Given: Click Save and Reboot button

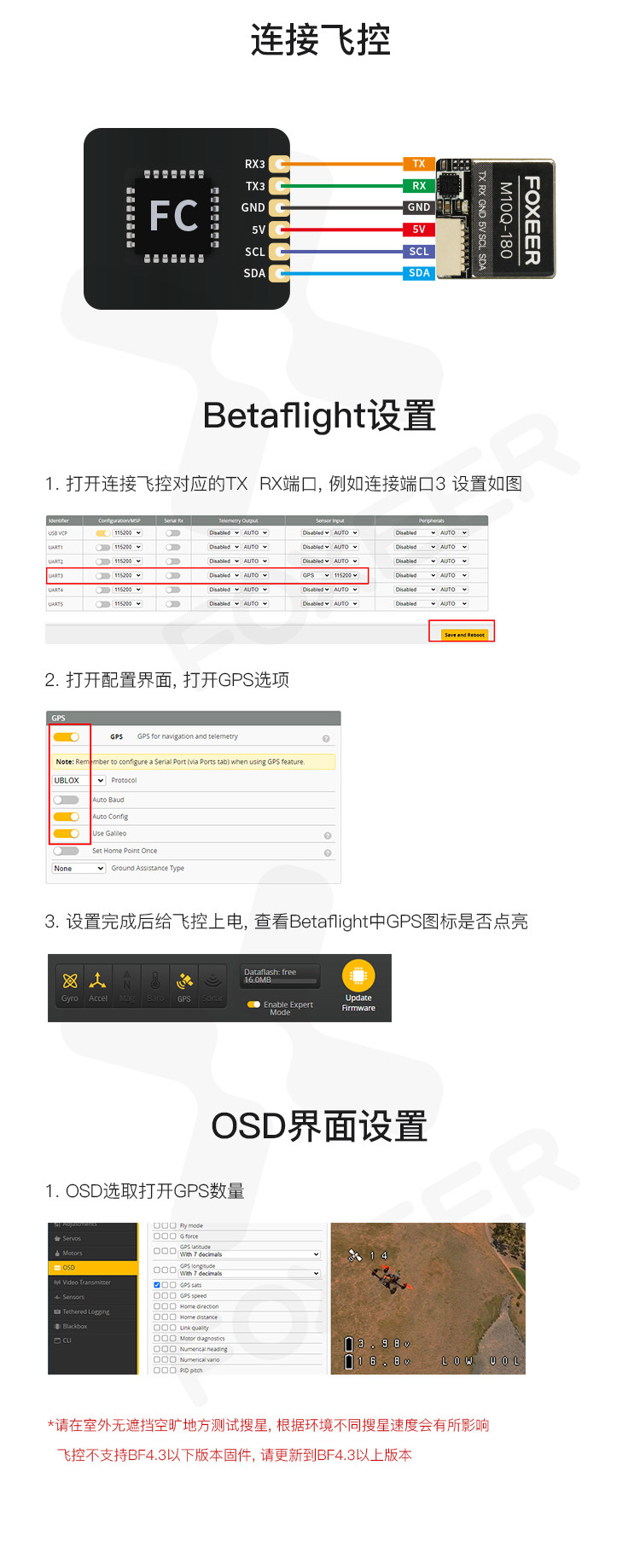Looking at the screenshot, I should [464, 634].
